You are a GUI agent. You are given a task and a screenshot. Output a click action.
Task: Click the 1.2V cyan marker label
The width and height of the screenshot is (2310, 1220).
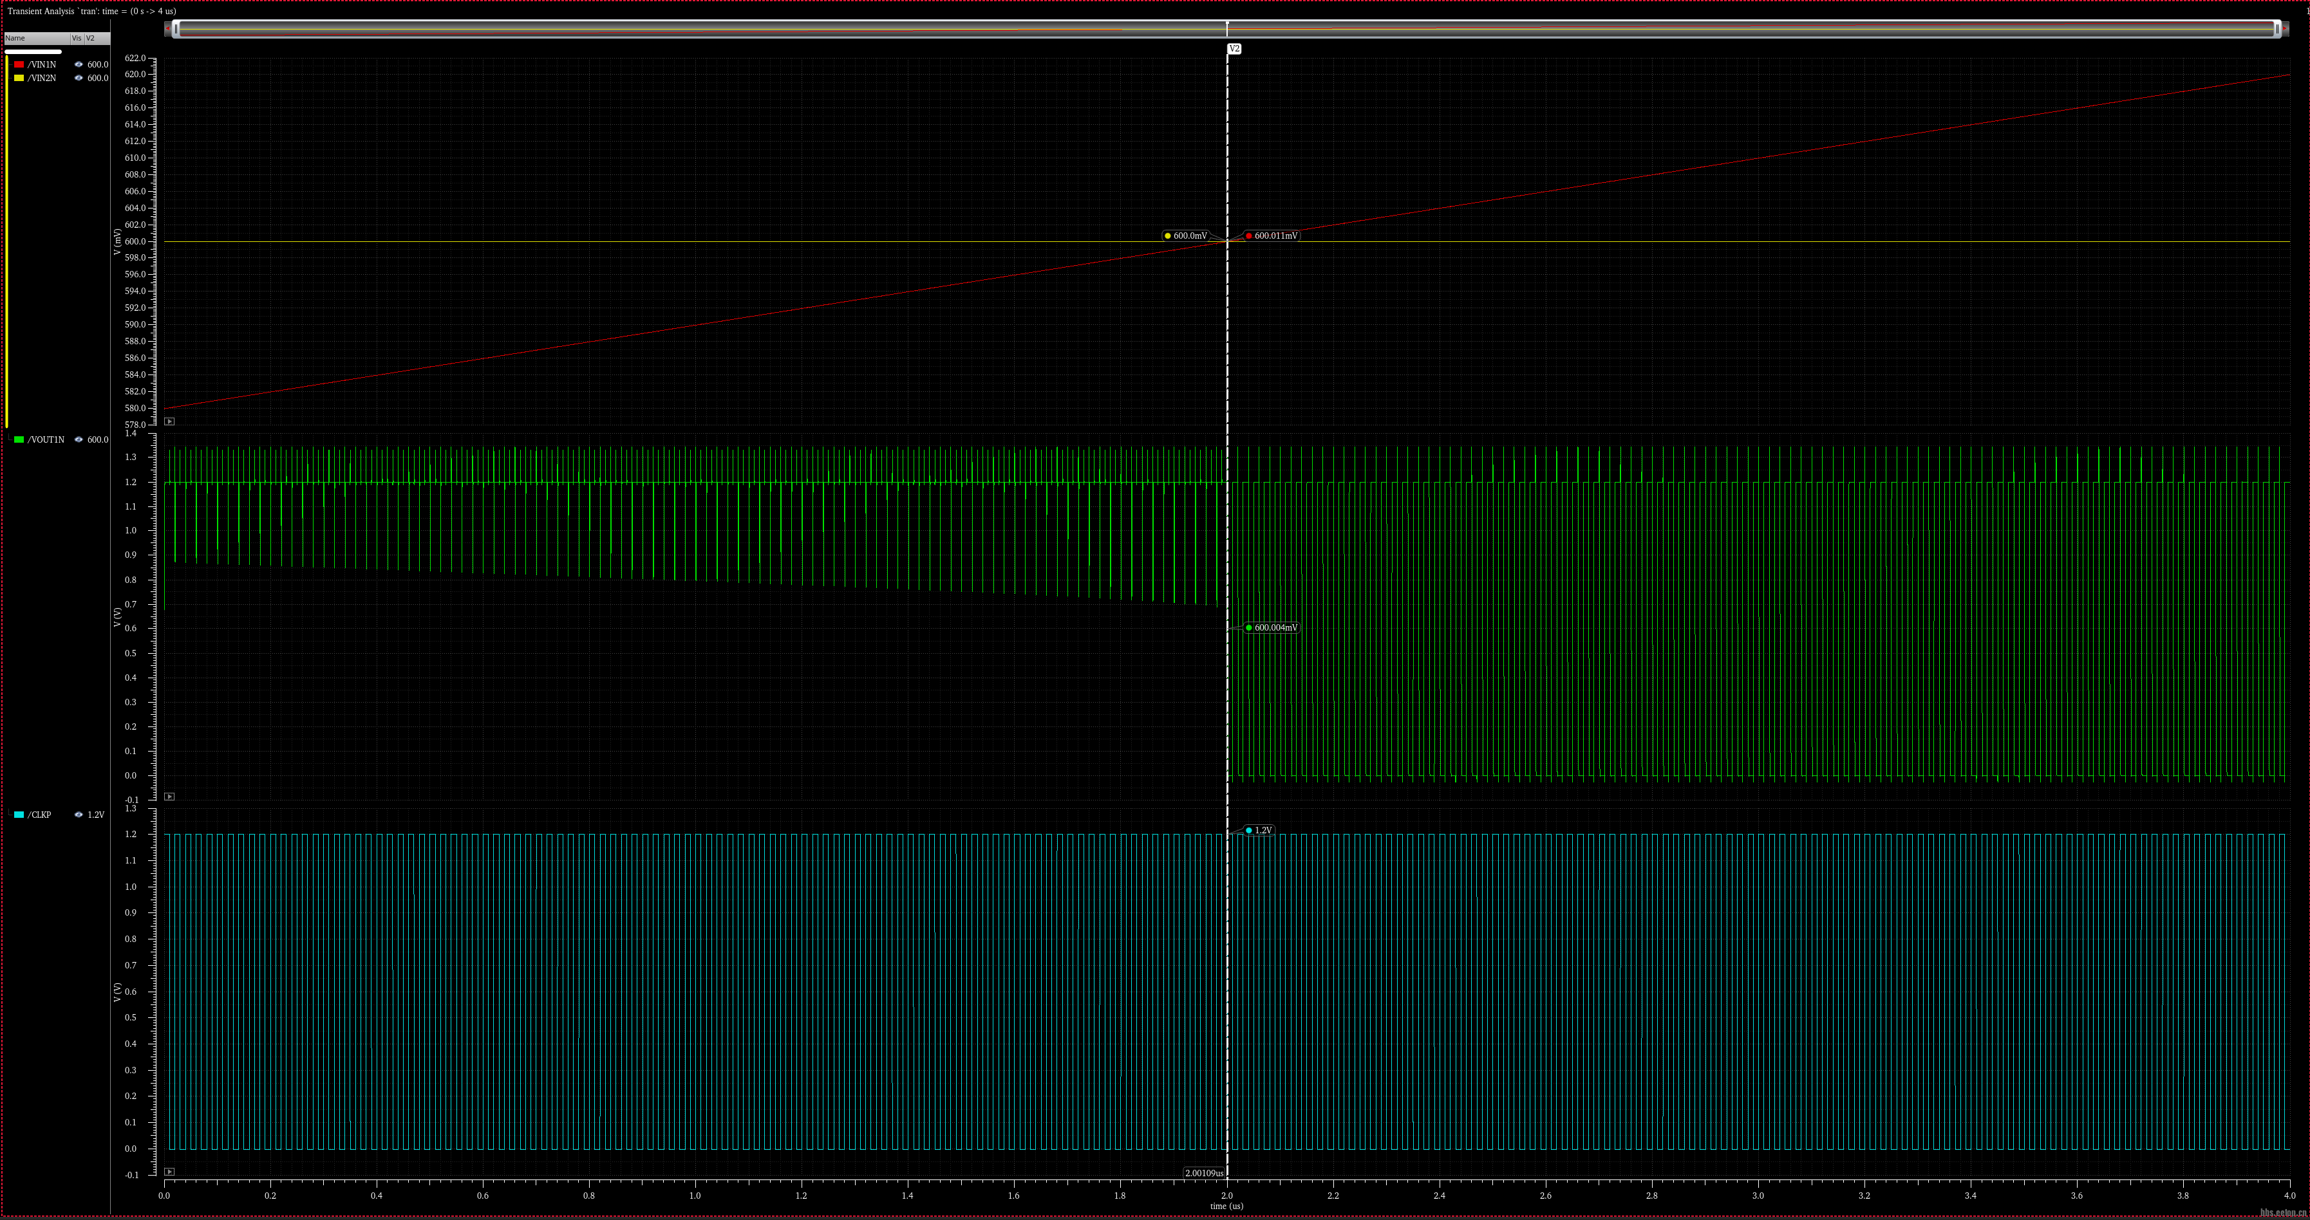[x=1259, y=830]
